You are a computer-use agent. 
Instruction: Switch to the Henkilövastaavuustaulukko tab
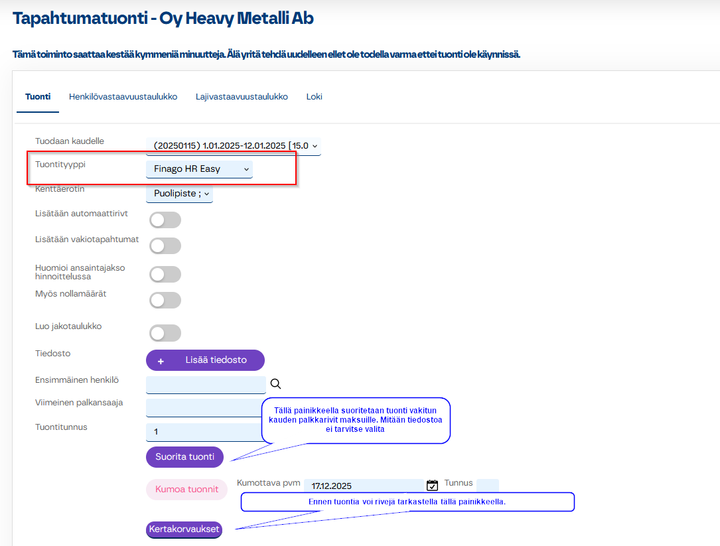coord(123,97)
